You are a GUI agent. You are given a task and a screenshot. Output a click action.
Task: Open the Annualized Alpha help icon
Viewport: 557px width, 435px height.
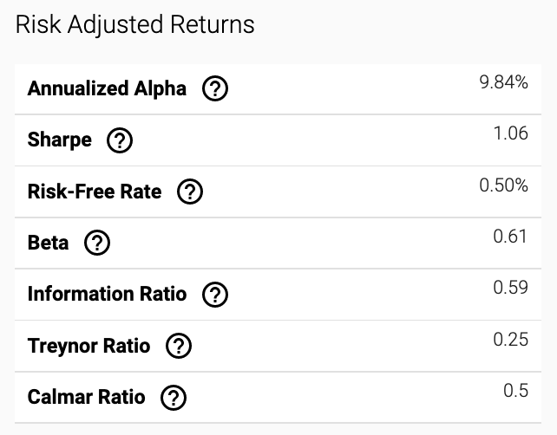point(215,88)
